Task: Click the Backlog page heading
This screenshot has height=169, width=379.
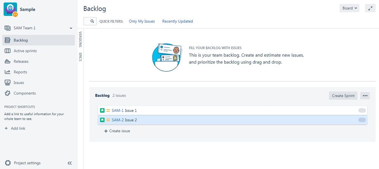Action: pos(95,9)
